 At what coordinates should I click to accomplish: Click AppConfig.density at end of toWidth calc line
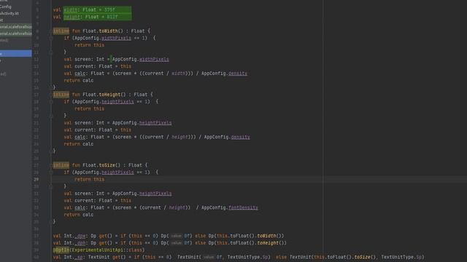point(224,74)
